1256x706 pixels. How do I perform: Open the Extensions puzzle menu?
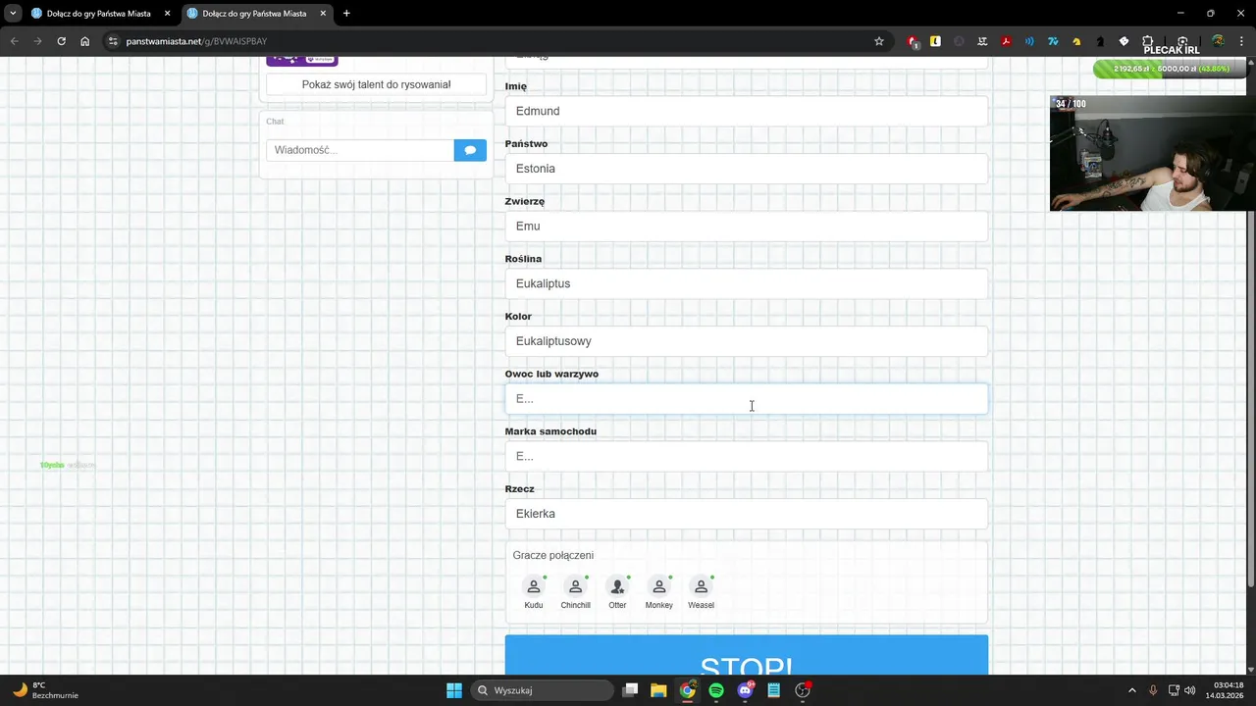[x=1148, y=41]
